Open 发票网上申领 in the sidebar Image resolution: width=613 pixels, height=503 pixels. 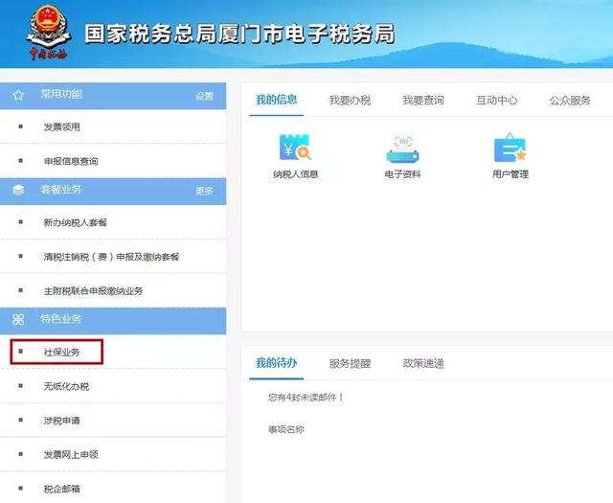click(x=71, y=454)
